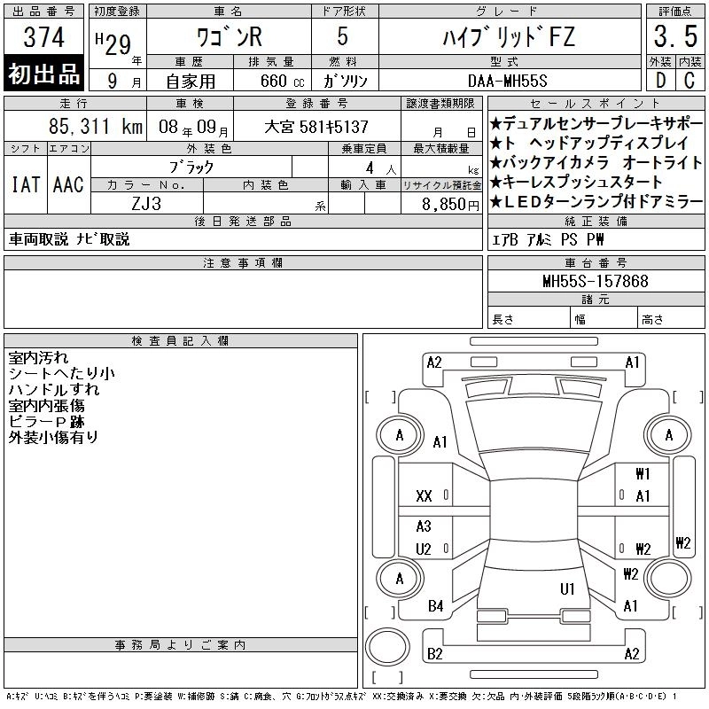Viewport: 709px width, 709px height.
Task: Select chassis number MH55S-157868
Action: pos(596,281)
